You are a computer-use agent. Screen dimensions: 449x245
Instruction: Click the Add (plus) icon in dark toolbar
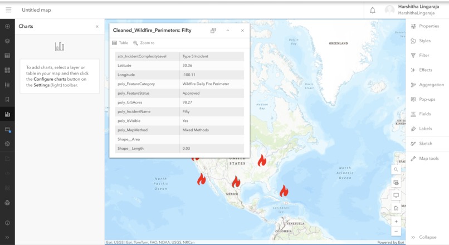[x=7, y=26]
